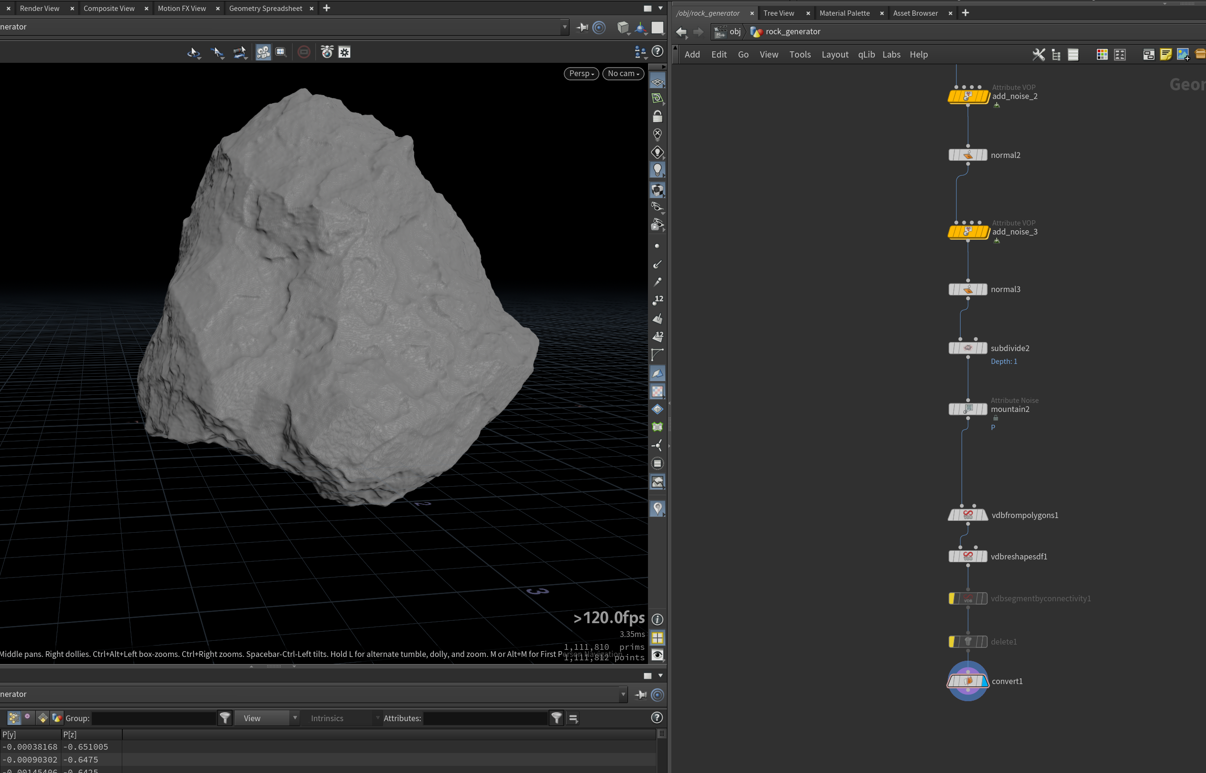This screenshot has width=1206, height=773.
Task: Click the viewport help question mark icon
Action: point(657,51)
